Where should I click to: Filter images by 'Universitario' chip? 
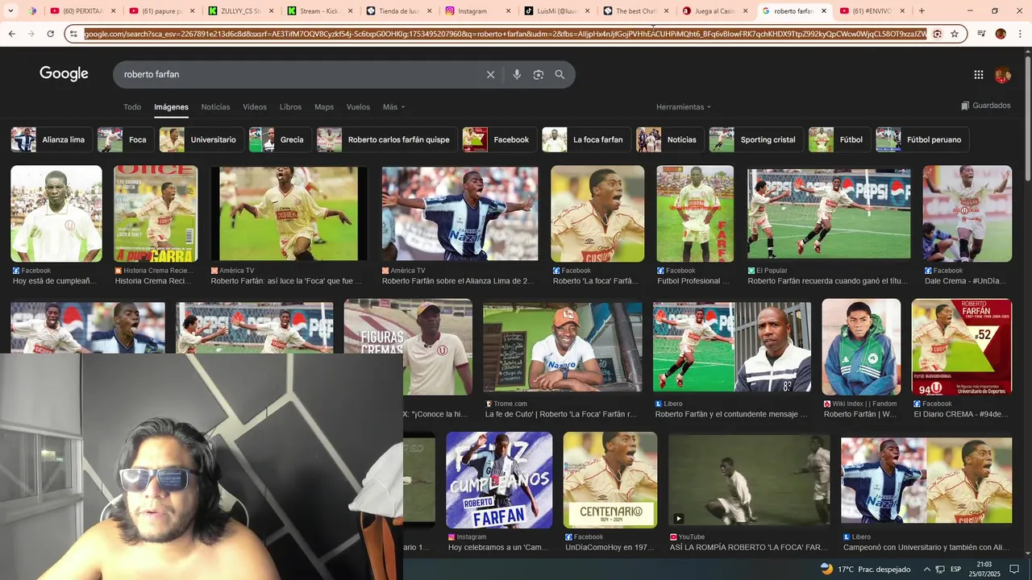point(201,139)
